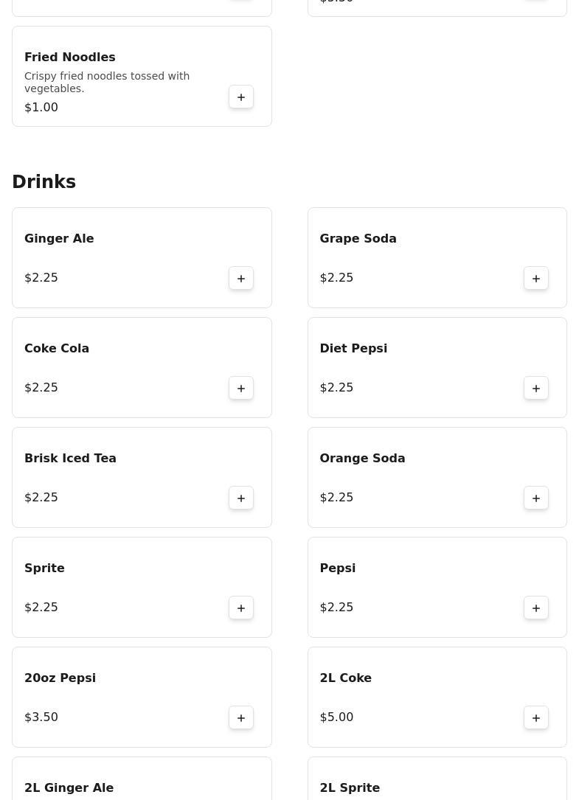579x800 pixels.
Task: Add Coke Cola to cart
Action: pos(241,389)
